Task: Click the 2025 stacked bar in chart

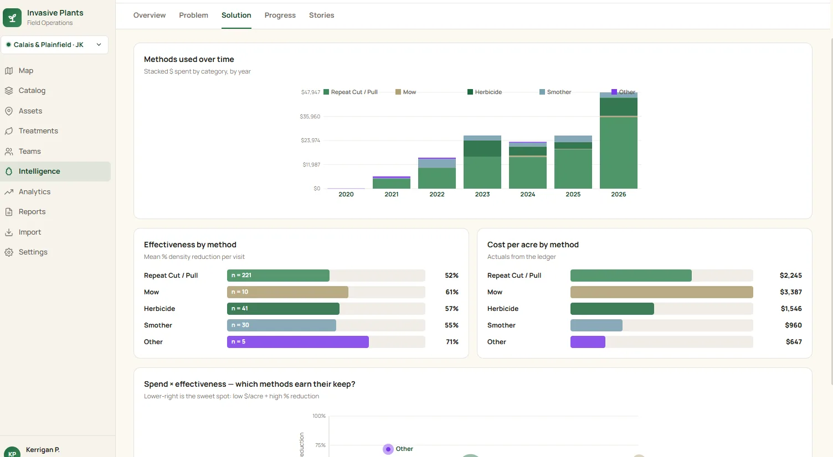Action: pyautogui.click(x=573, y=162)
